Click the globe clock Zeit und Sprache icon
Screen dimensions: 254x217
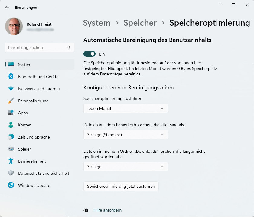click(11, 137)
